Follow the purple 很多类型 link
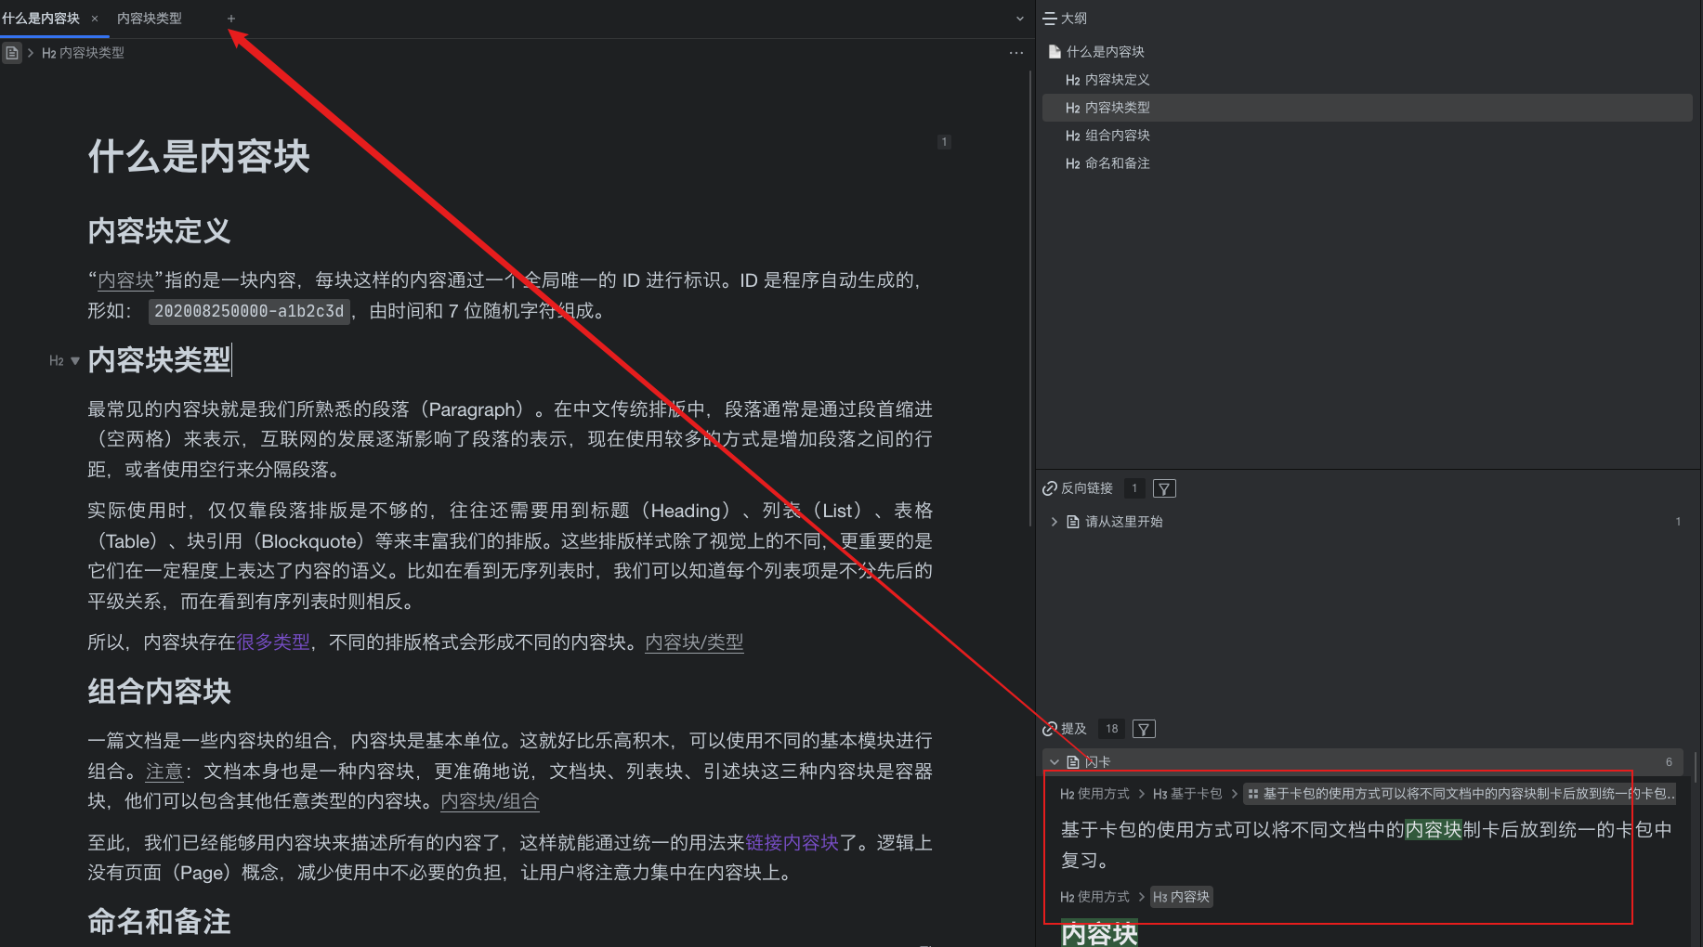Screen dimensions: 1703x947 (273, 642)
